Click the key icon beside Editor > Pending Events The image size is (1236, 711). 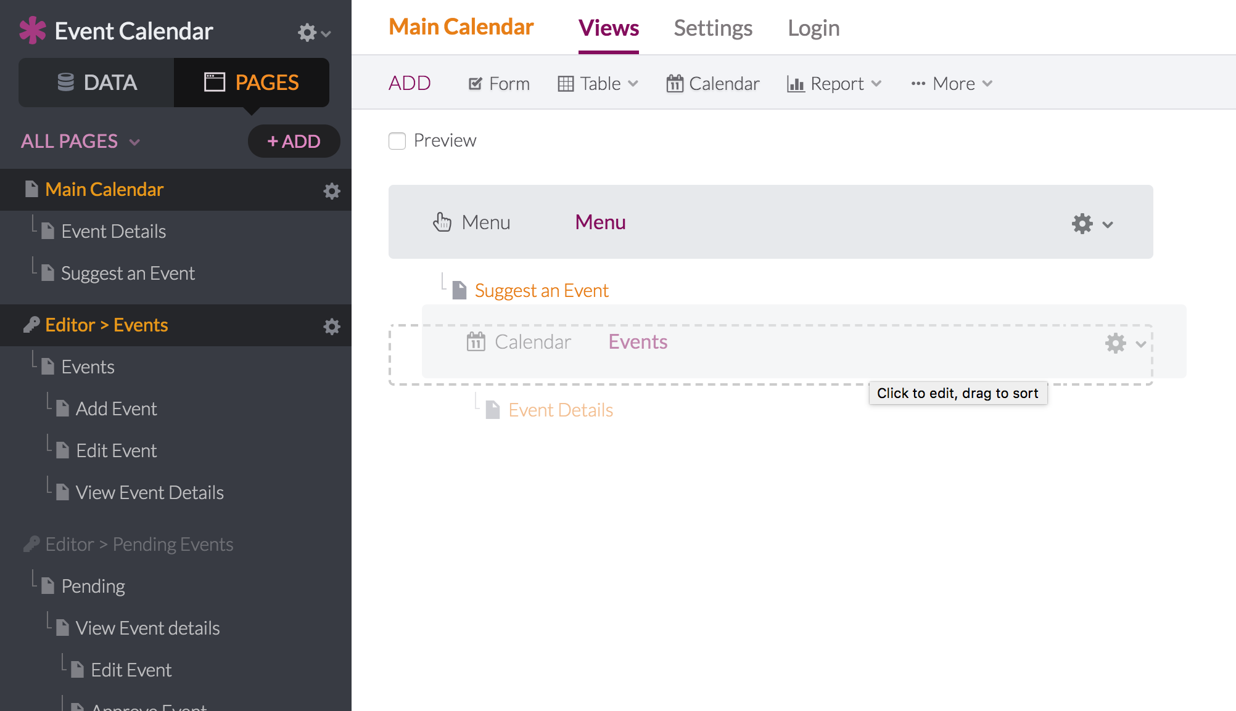coord(31,544)
